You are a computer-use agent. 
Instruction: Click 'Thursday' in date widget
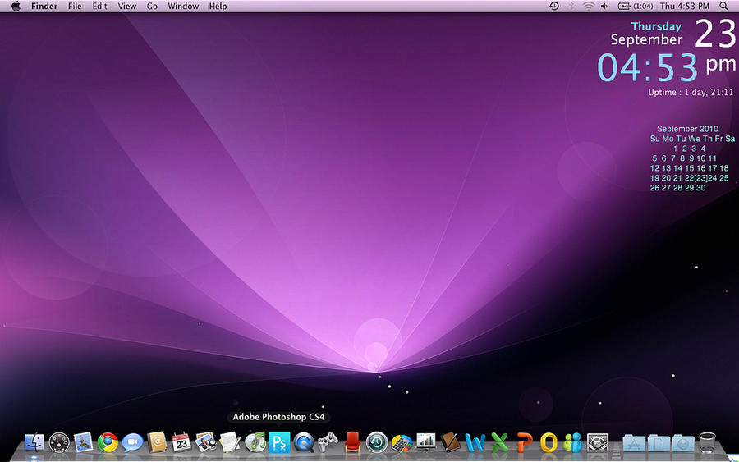656,26
